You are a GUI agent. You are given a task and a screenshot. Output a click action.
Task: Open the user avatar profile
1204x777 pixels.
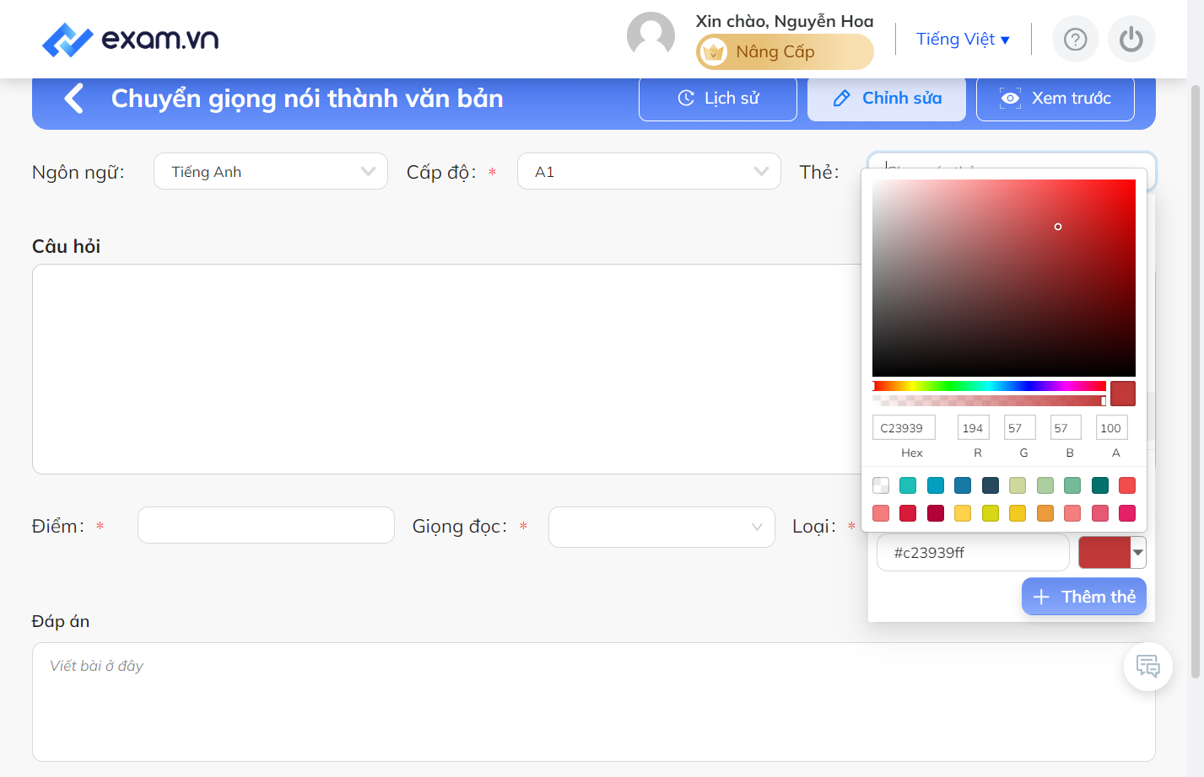[x=651, y=36]
